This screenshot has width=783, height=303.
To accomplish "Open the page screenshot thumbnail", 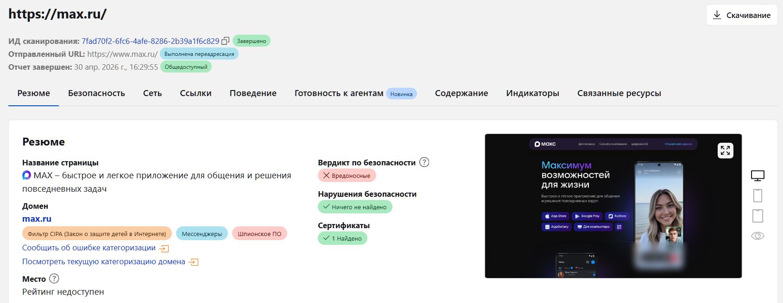I will point(613,206).
